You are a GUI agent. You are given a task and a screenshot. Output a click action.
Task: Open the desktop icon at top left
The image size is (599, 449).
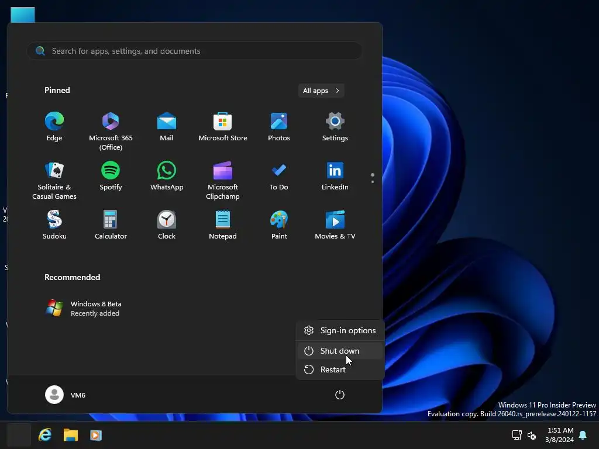(x=23, y=15)
